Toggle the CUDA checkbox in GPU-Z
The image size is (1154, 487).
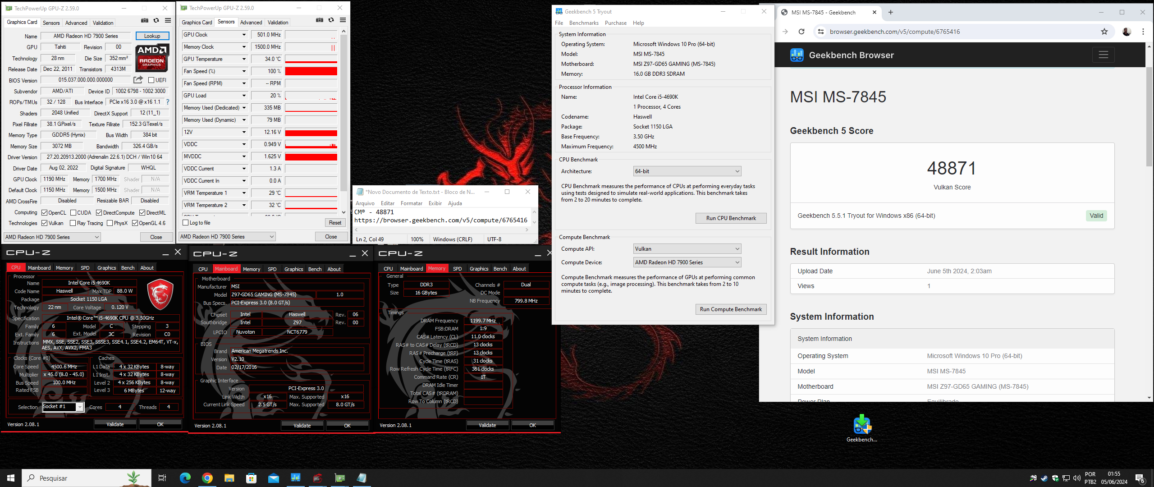click(73, 213)
